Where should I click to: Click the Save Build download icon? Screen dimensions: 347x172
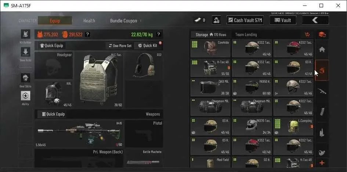pos(26,52)
